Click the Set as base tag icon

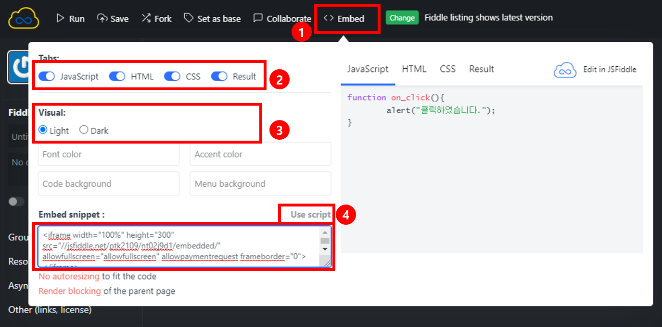(x=188, y=18)
